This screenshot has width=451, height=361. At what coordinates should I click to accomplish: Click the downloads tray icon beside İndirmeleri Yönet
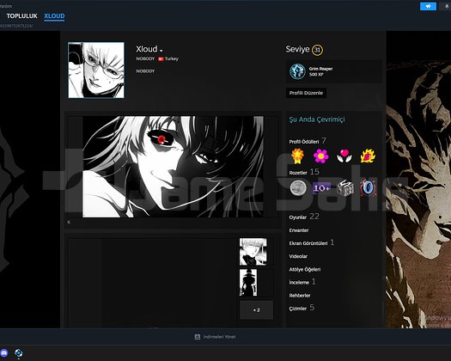[x=198, y=337]
